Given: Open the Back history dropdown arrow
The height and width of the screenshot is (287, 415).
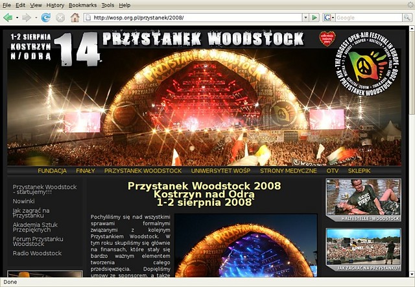Looking at the screenshot, I should click(18, 18).
